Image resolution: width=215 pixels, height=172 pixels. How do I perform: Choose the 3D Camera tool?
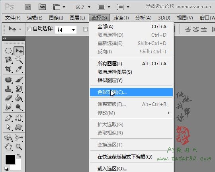19,138
